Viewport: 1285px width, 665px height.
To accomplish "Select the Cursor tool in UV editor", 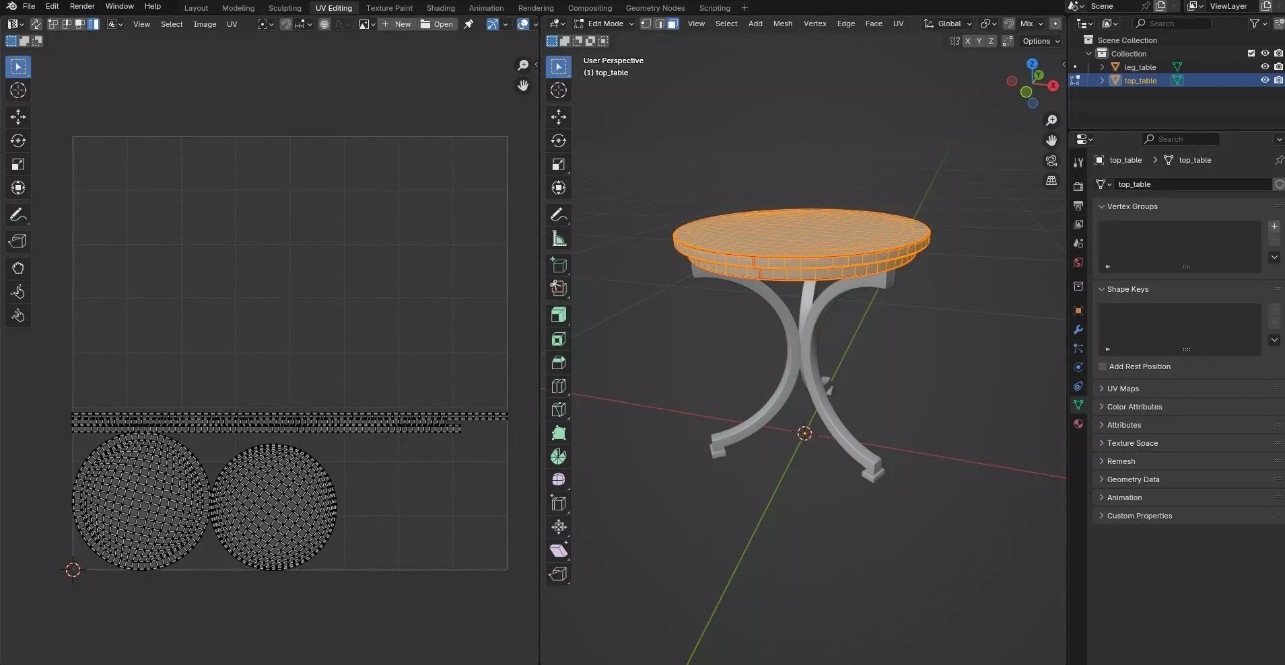I will pos(18,90).
